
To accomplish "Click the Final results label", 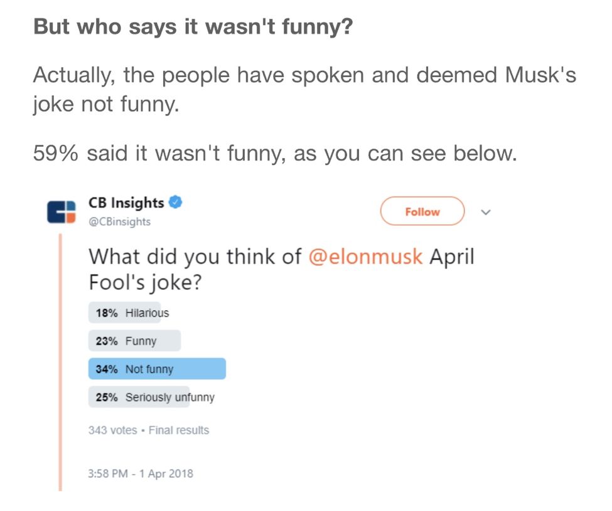I will point(179,430).
